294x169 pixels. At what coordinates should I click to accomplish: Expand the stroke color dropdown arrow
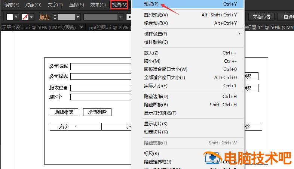click(x=32, y=17)
